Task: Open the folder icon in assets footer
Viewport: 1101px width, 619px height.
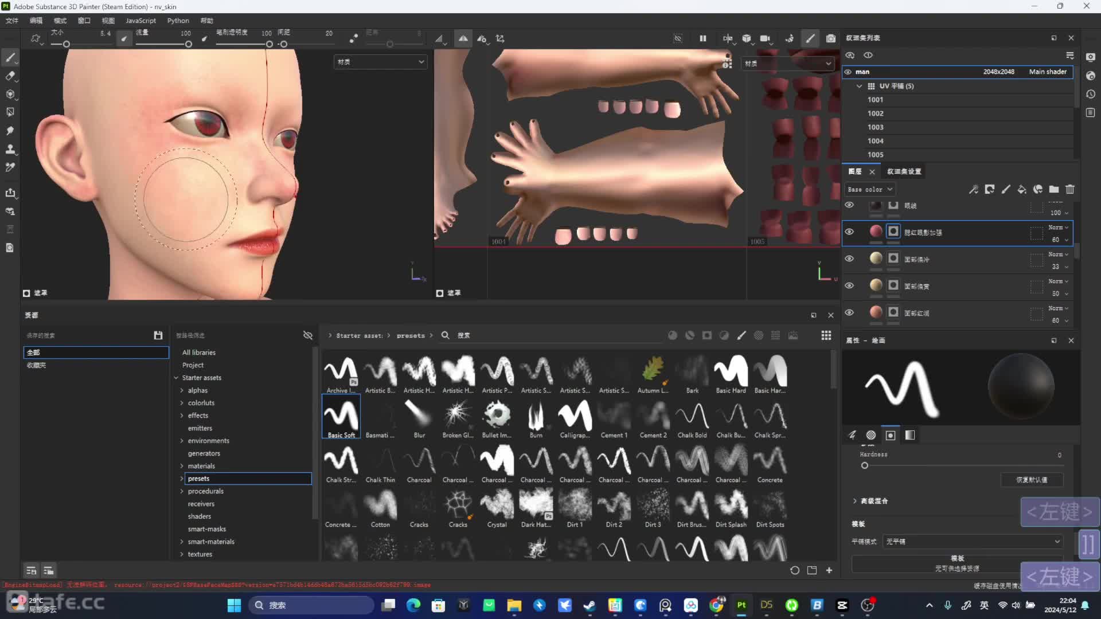Action: pos(812,570)
